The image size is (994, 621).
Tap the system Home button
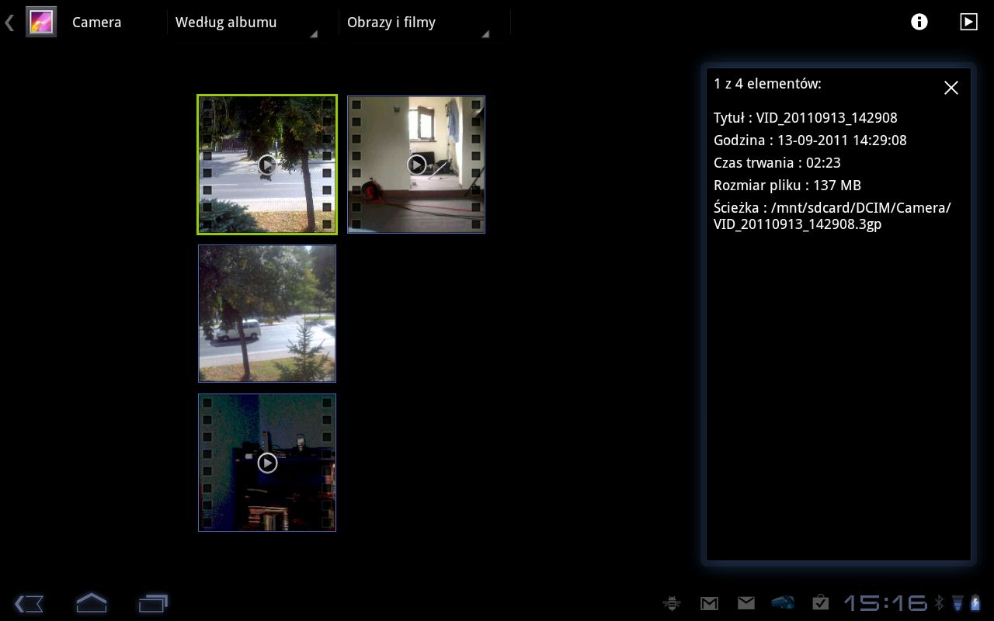[91, 602]
